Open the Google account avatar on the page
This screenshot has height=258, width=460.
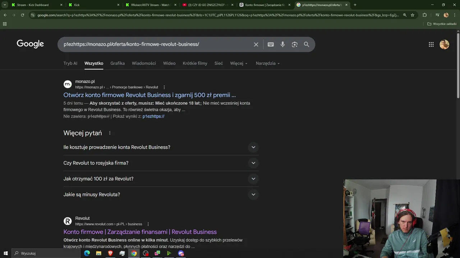[x=445, y=44]
